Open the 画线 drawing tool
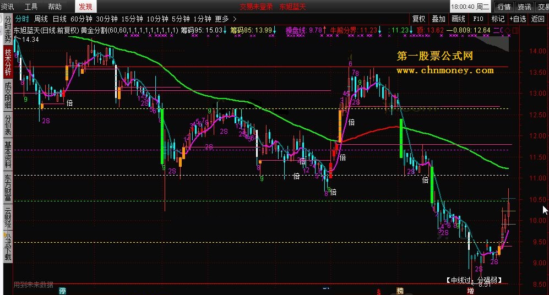549x295 pixels. click(x=458, y=19)
